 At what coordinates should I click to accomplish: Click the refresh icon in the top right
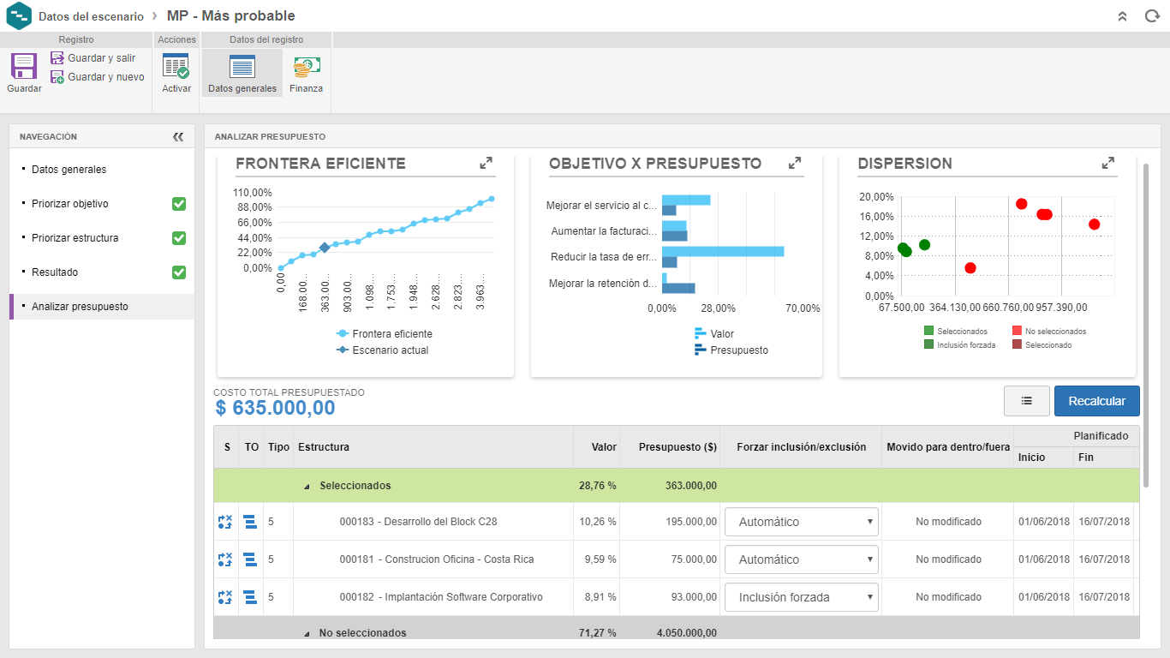click(1152, 16)
